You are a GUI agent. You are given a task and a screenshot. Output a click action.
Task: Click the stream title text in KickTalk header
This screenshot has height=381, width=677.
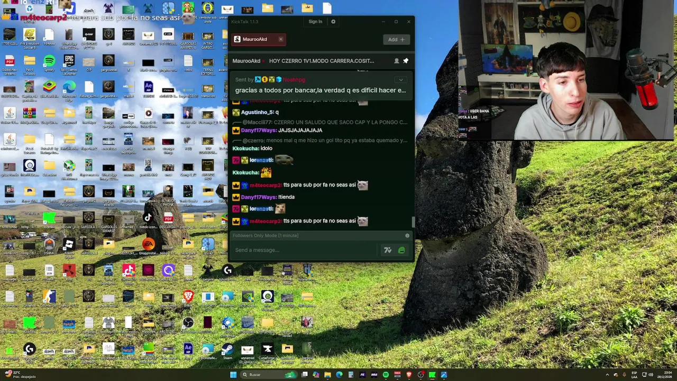322,61
